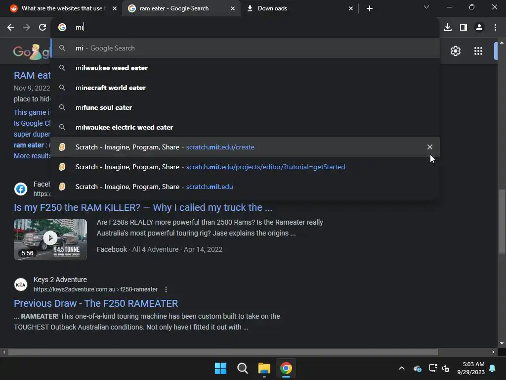506x380 pixels.
Task: Open the plain scratch.mit.edu suggestion
Action: (x=245, y=187)
